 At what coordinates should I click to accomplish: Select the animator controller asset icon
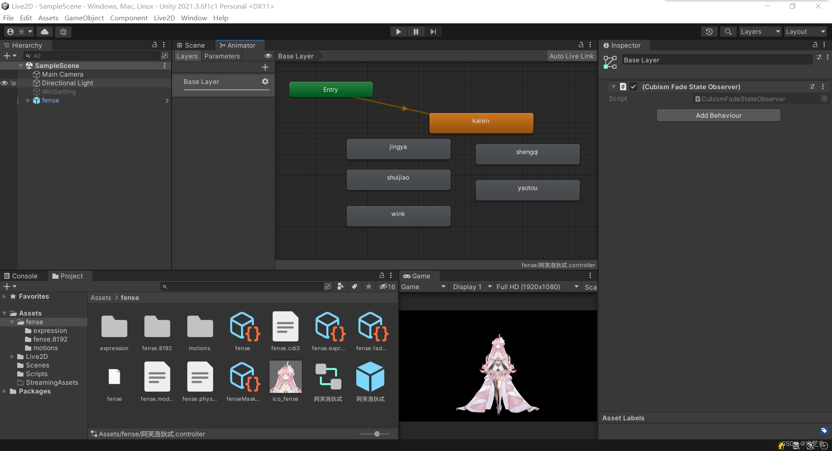[328, 377]
